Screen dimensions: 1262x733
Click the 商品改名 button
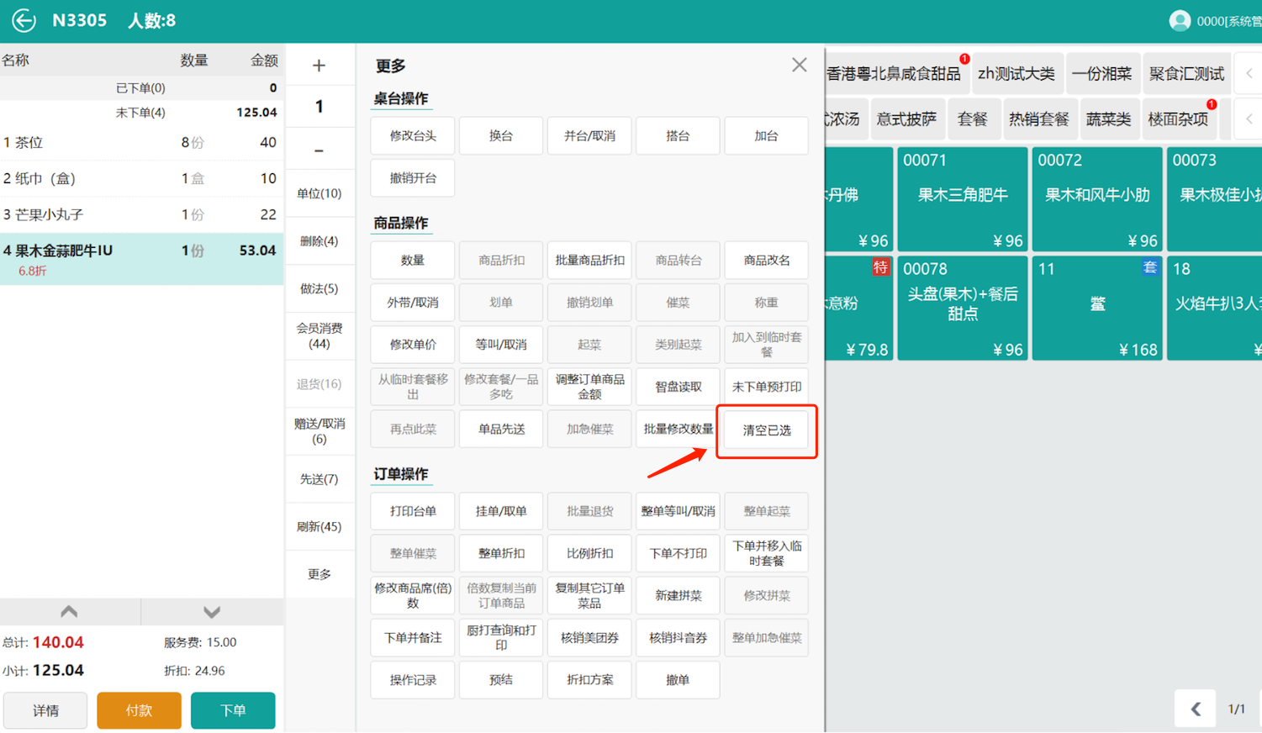[x=766, y=260]
